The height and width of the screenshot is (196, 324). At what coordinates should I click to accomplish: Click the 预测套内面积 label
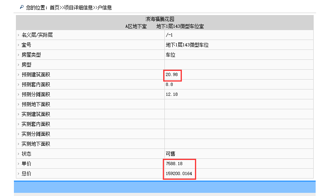coord(36,84)
